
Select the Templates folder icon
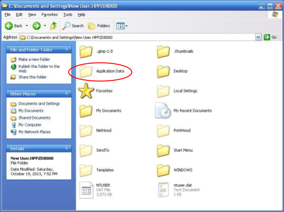point(86,171)
